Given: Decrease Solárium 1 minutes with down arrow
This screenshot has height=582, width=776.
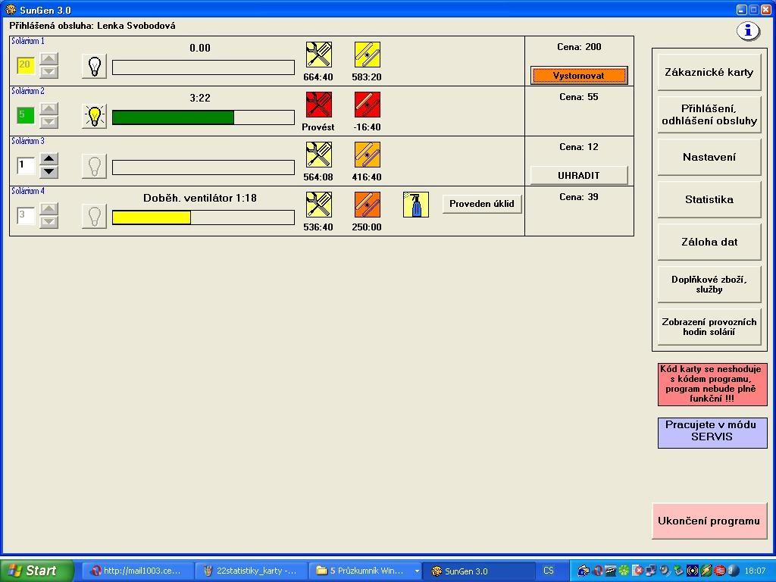Looking at the screenshot, I should click(48, 72).
